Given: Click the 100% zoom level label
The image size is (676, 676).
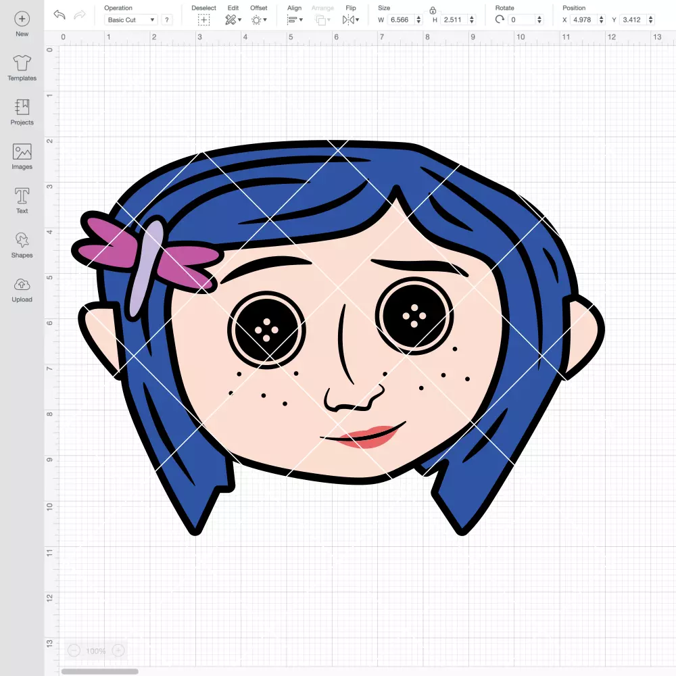Looking at the screenshot, I should click(x=96, y=651).
